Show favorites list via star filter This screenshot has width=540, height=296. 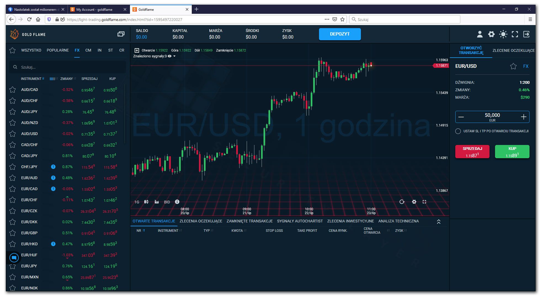[x=12, y=50]
